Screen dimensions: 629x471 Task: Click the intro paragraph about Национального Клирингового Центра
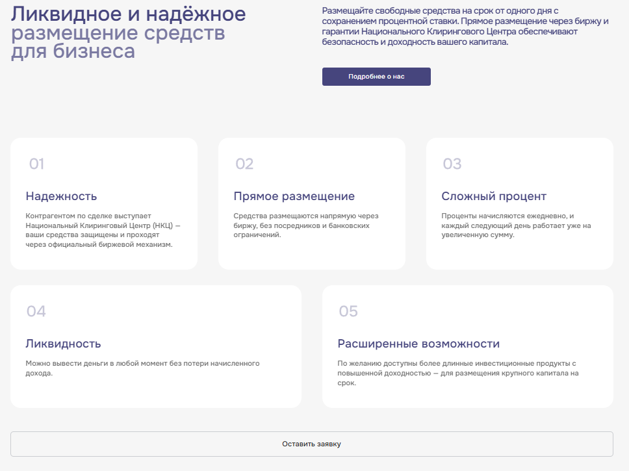(465, 27)
